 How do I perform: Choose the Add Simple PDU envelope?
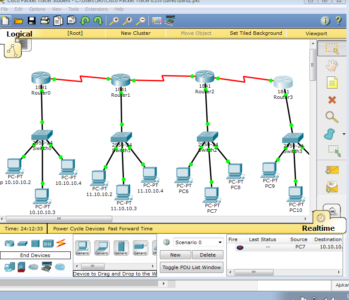point(332,170)
